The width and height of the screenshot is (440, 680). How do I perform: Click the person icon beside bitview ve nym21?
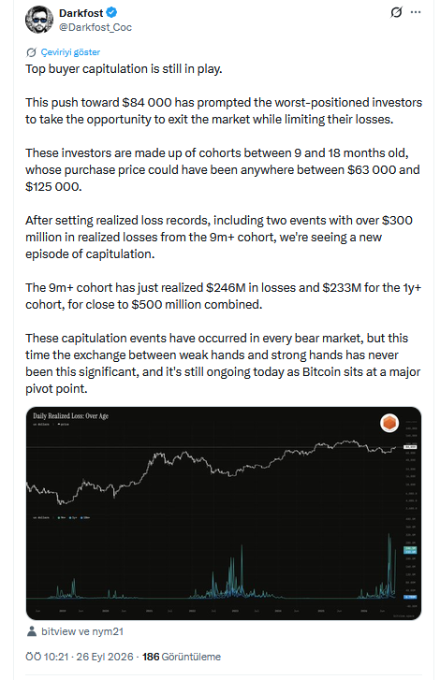tap(32, 631)
